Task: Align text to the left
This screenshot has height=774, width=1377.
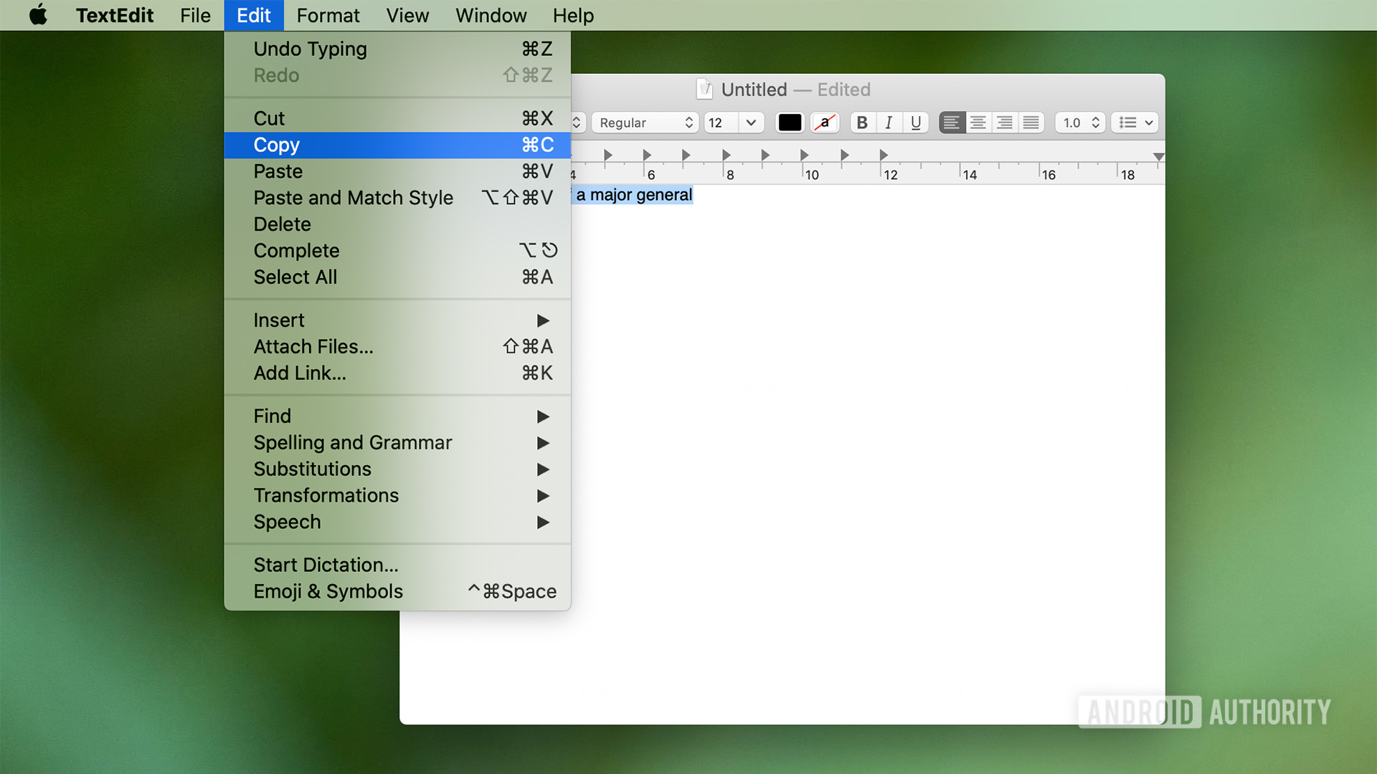Action: (x=951, y=123)
